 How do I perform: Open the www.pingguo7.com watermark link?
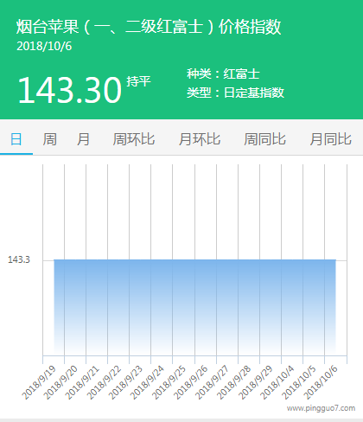(x=321, y=408)
